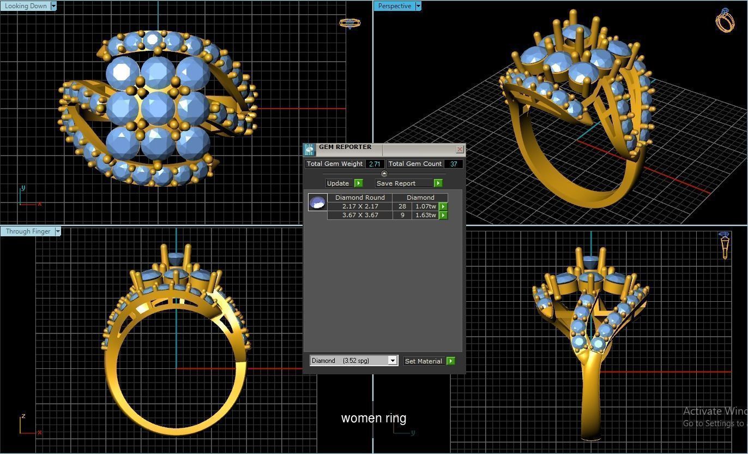The height and width of the screenshot is (454, 748).
Task: Click the 1.63tw weight cell
Action: (426, 216)
